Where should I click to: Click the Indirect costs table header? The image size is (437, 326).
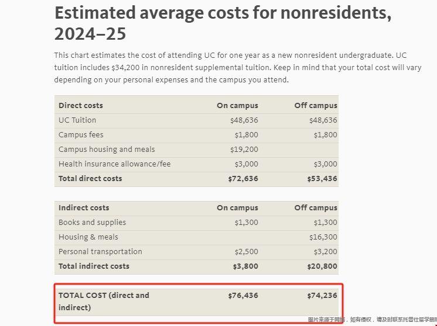coord(84,208)
